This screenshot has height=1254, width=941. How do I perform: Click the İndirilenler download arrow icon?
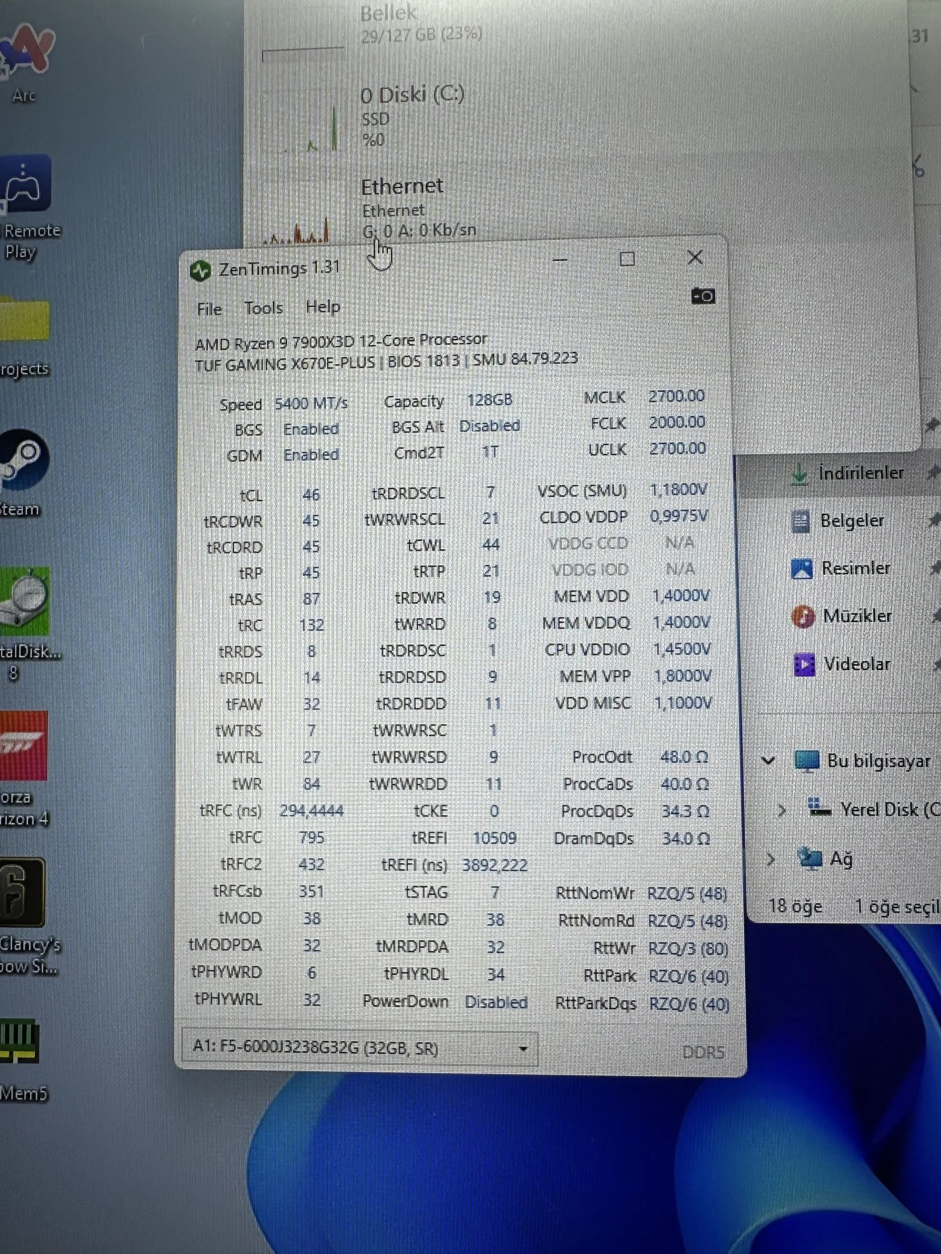pyautogui.click(x=800, y=476)
